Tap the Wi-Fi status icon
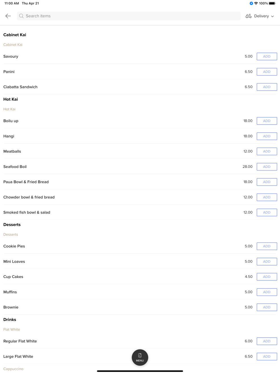280x374 pixels. click(256, 3)
